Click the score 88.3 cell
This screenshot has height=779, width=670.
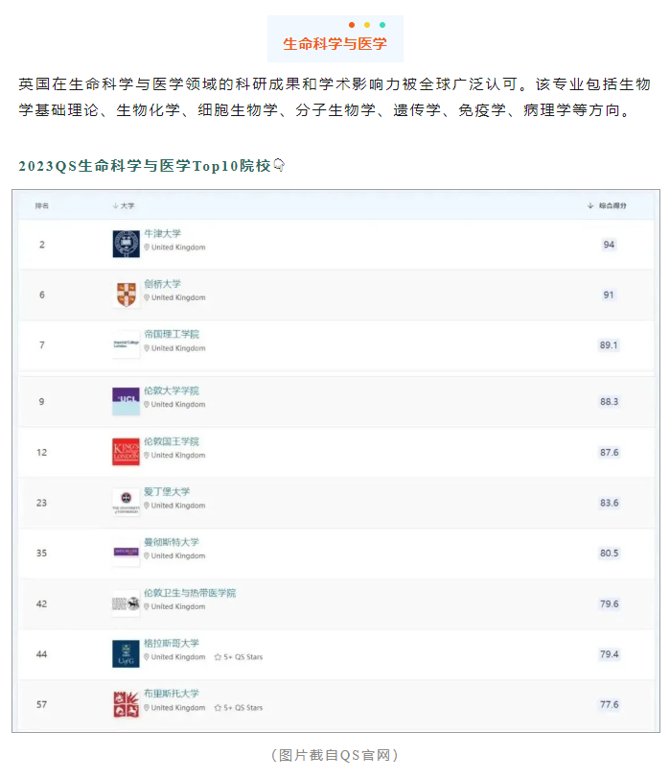[610, 401]
